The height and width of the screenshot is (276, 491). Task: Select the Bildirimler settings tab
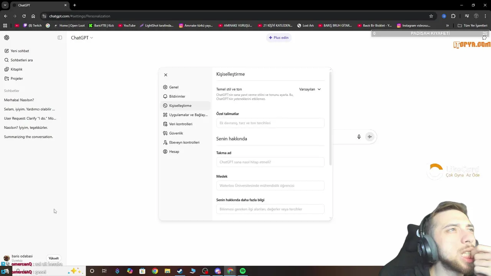(186, 96)
